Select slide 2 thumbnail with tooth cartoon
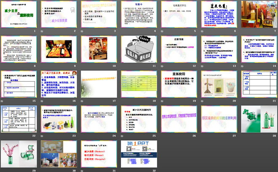278x172 pixels. point(59,14)
